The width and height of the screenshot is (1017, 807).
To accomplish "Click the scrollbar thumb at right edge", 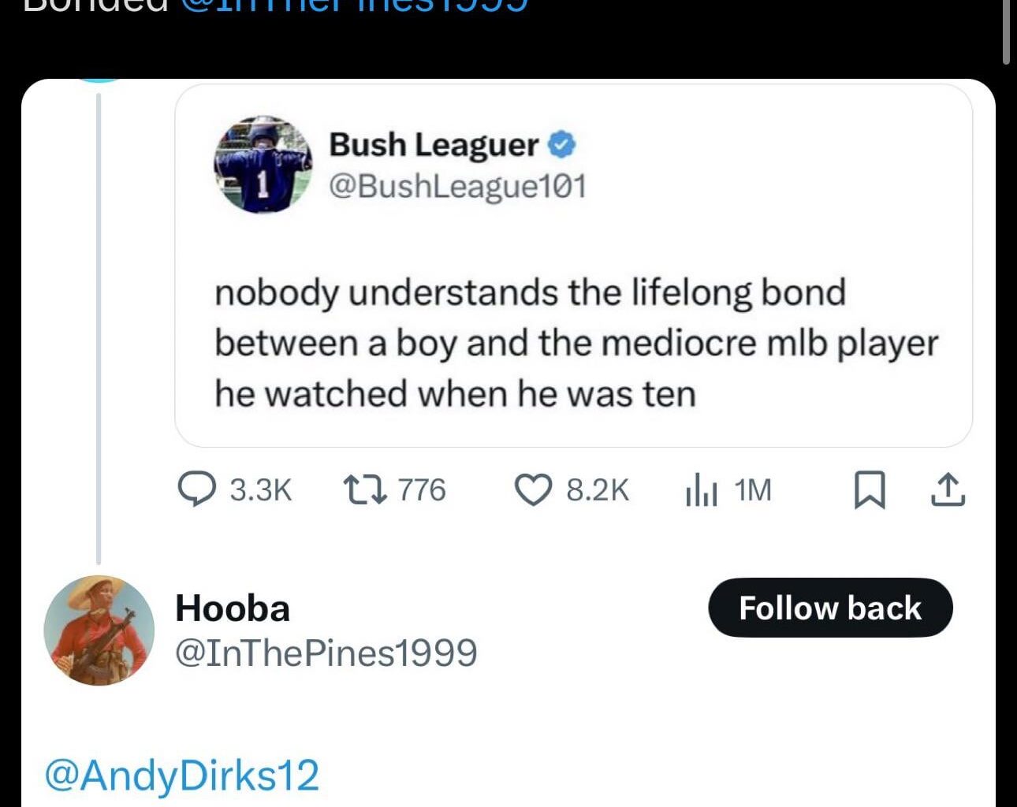I will [1006, 32].
